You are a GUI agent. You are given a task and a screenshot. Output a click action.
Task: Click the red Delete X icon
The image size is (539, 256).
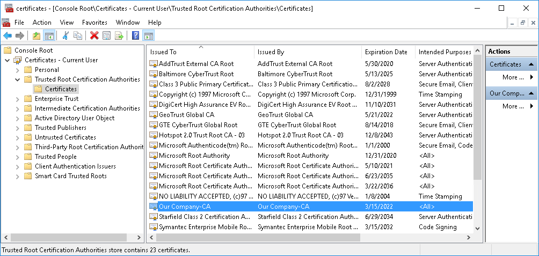click(x=94, y=35)
